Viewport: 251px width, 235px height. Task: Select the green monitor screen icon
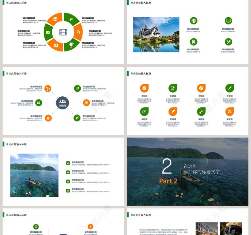pyautogui.click(x=228, y=21)
